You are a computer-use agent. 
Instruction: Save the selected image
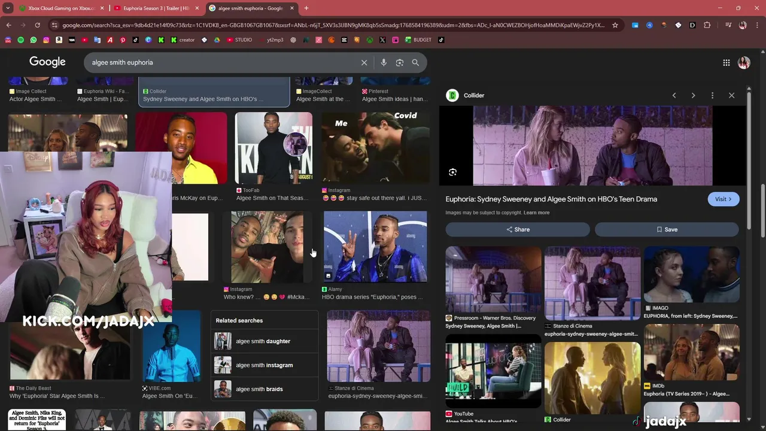tap(667, 229)
